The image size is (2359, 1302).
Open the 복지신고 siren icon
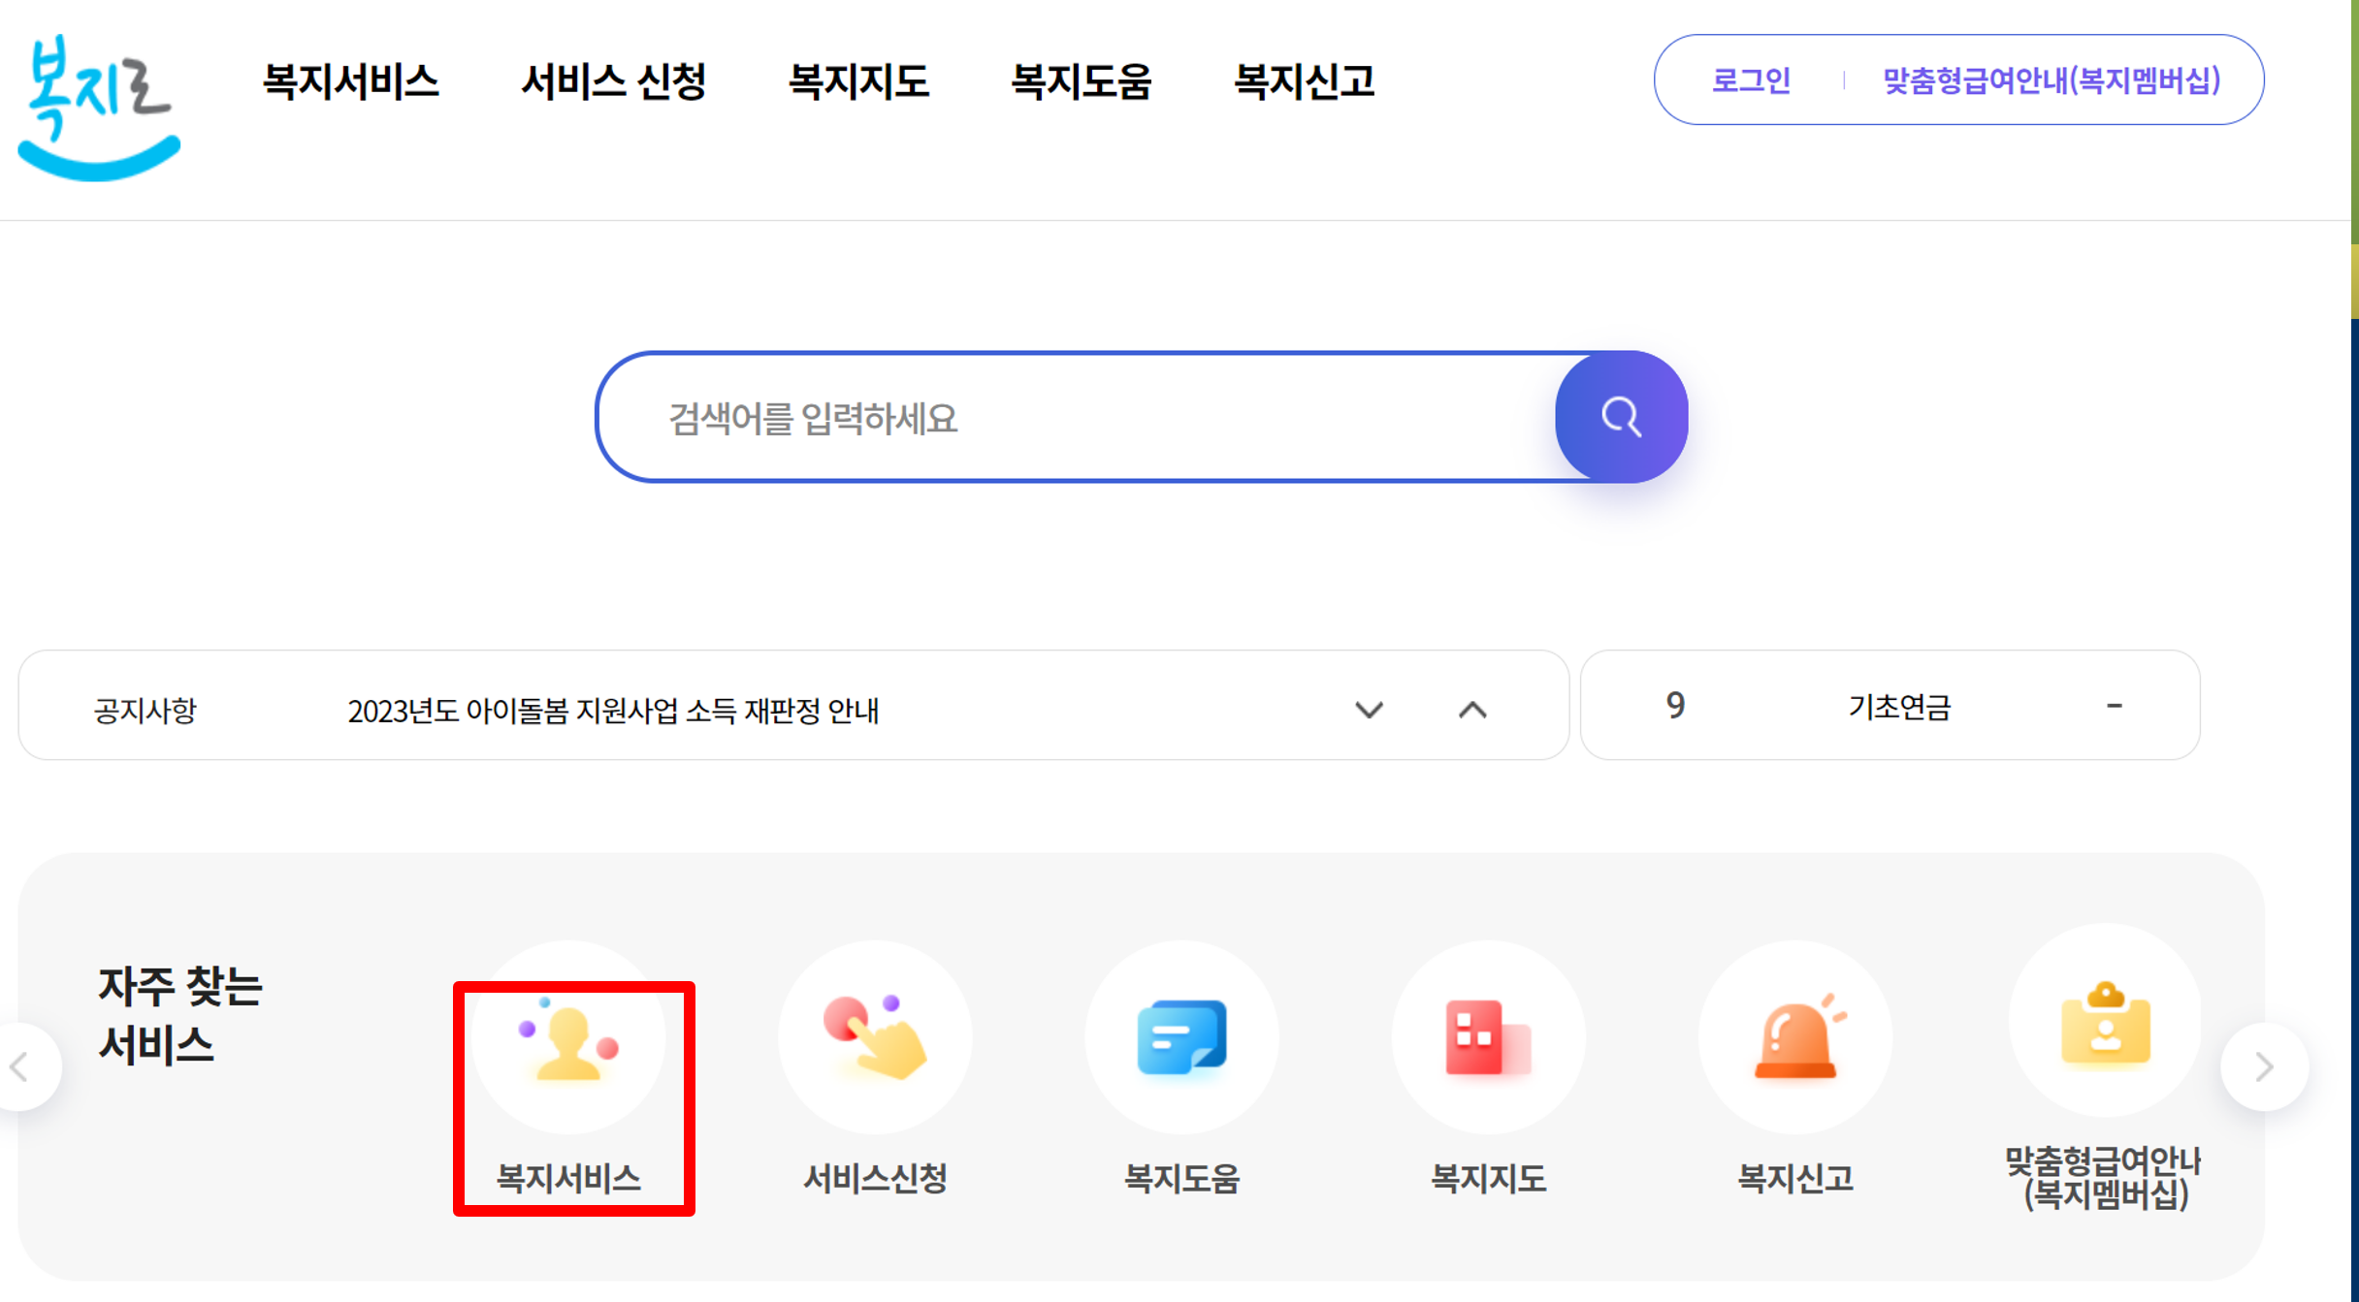(x=1795, y=1038)
